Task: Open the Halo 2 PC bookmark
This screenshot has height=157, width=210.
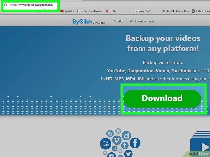Action: pos(201,11)
